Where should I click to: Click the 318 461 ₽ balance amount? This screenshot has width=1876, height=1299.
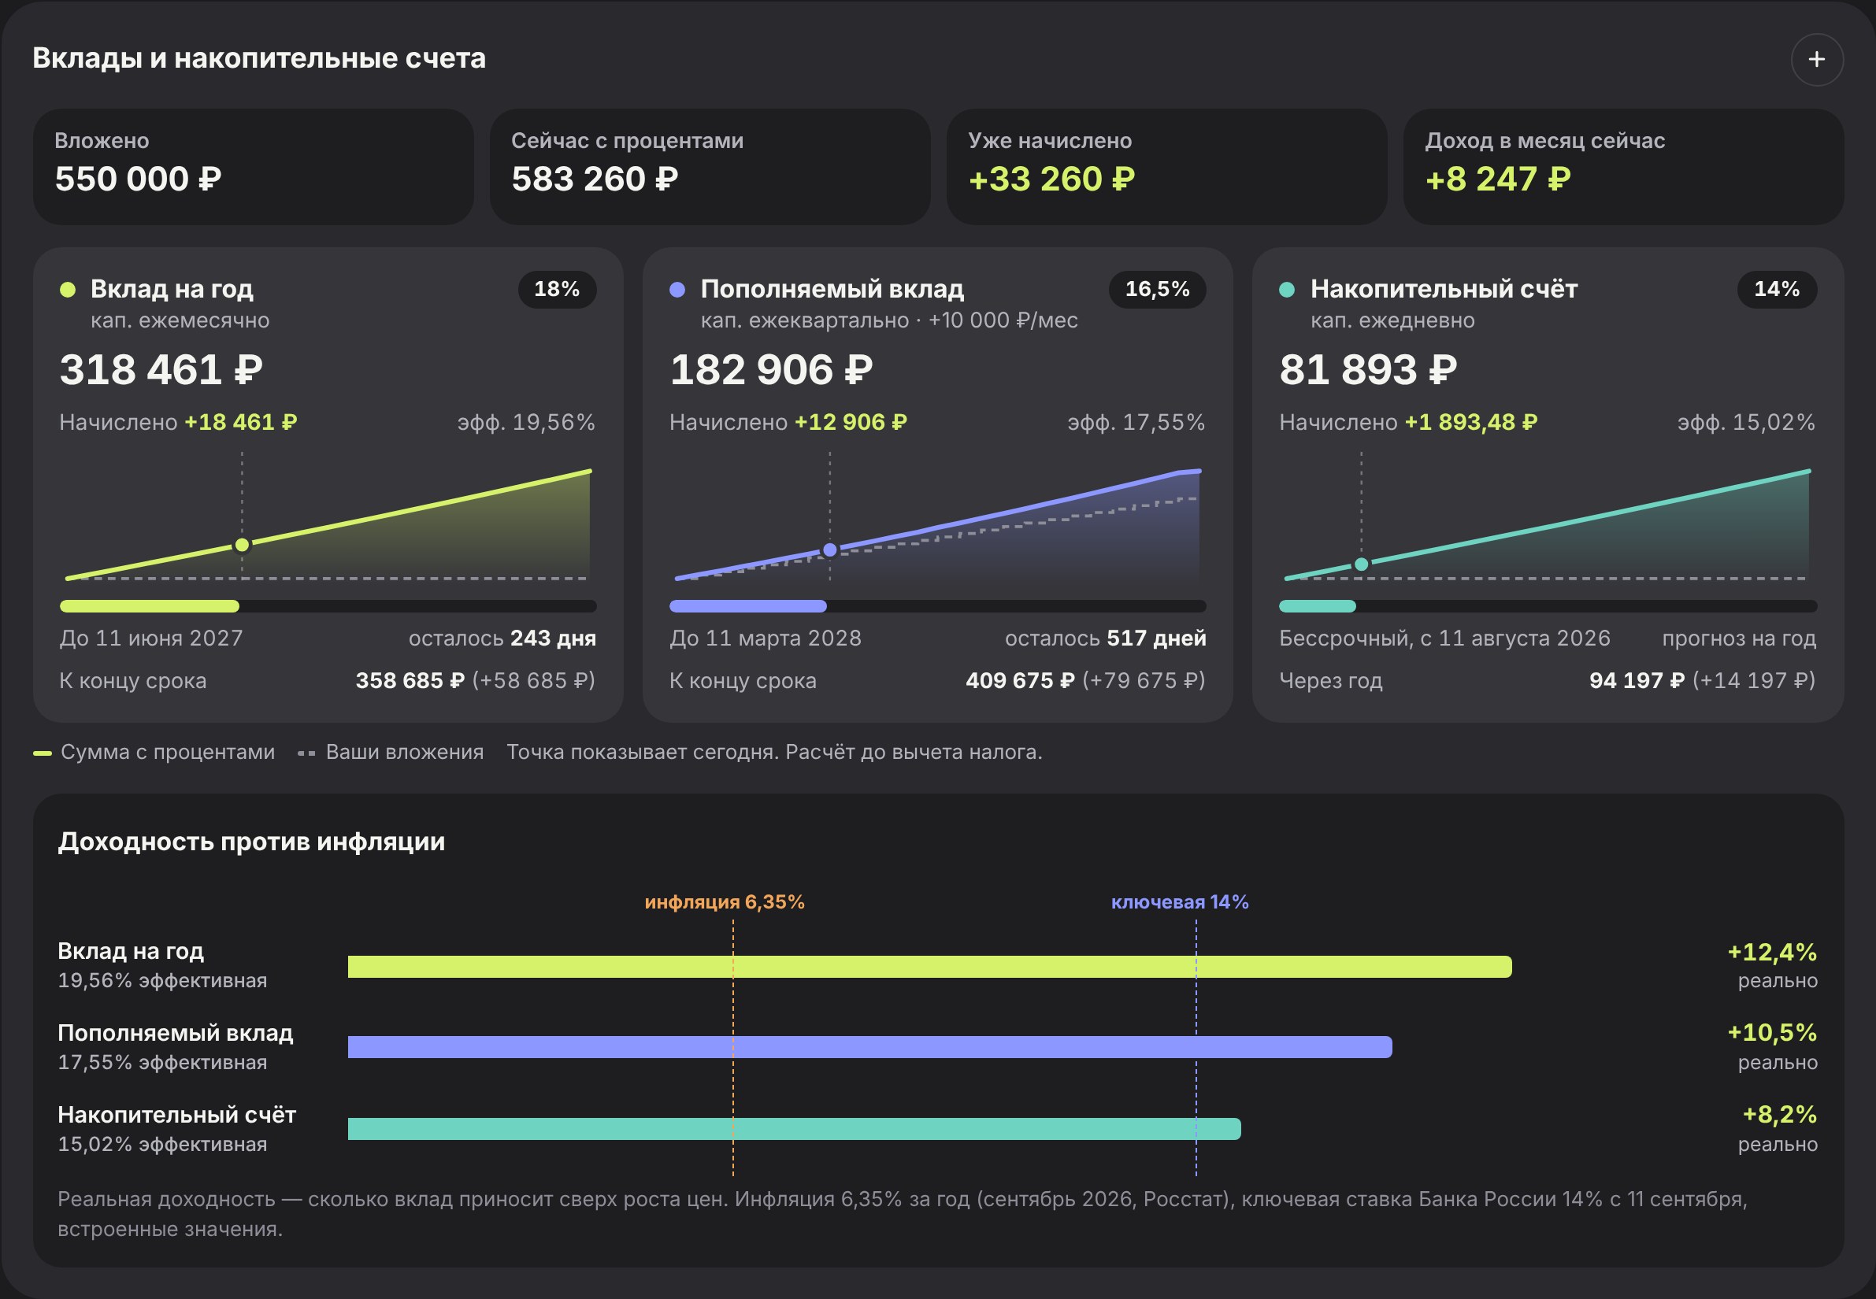pyautogui.click(x=161, y=369)
